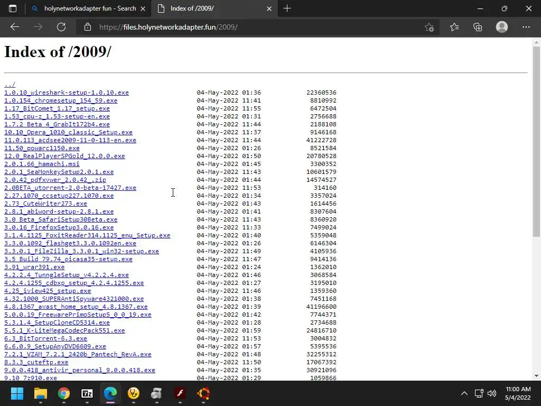
Task: Show hidden system tray icons
Action: point(464,393)
